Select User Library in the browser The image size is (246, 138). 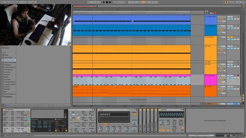[x=8, y=58]
